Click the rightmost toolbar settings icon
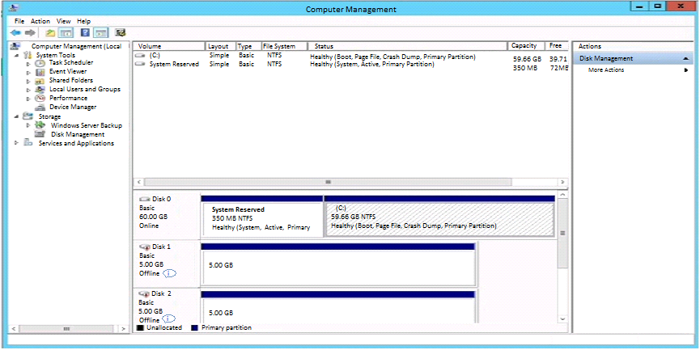The width and height of the screenshot is (700, 350). [120, 33]
